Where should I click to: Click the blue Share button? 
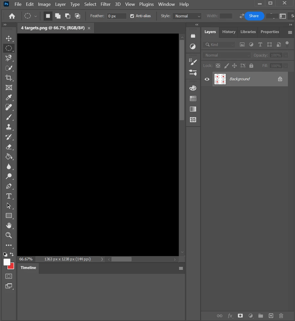pyautogui.click(x=254, y=16)
